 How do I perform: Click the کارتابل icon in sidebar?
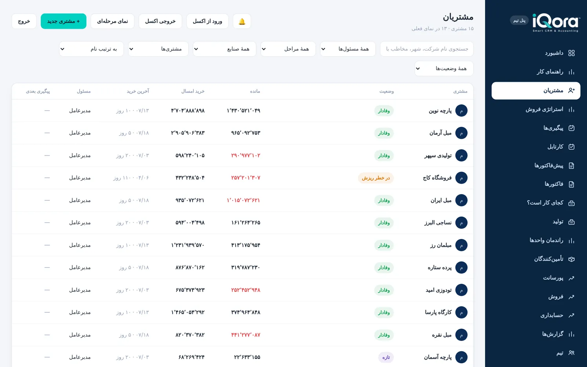tap(571, 147)
